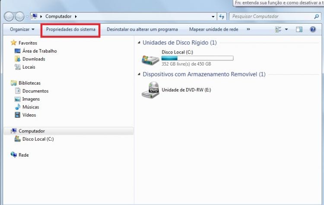Click the Vídeos film icon

click(x=18, y=115)
